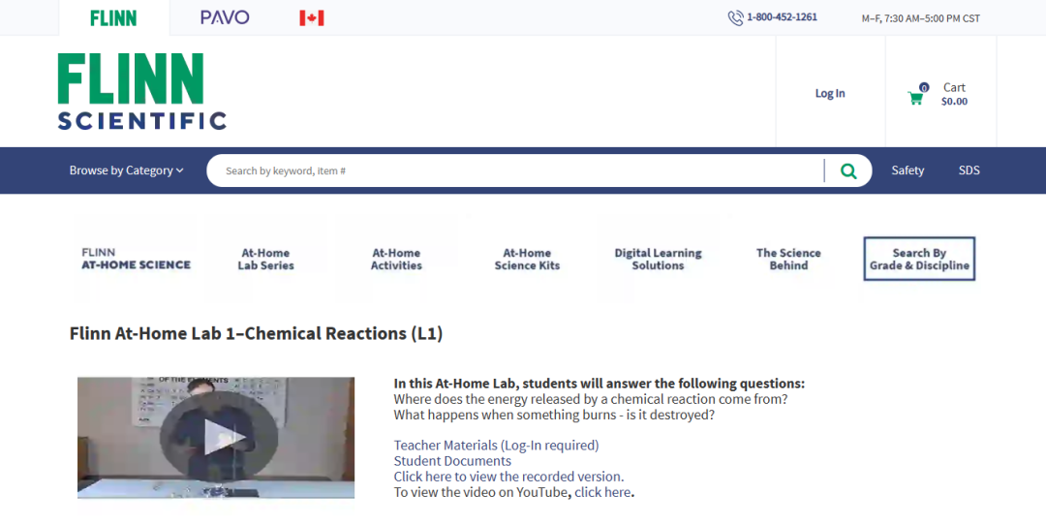Open the At-Home Science Kits menu item
The image size is (1046, 525).
click(527, 259)
